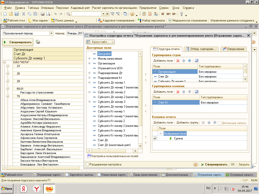Click the M+ memory toolbar button
This screenshot has height=194, width=259.
tap(168, 14)
